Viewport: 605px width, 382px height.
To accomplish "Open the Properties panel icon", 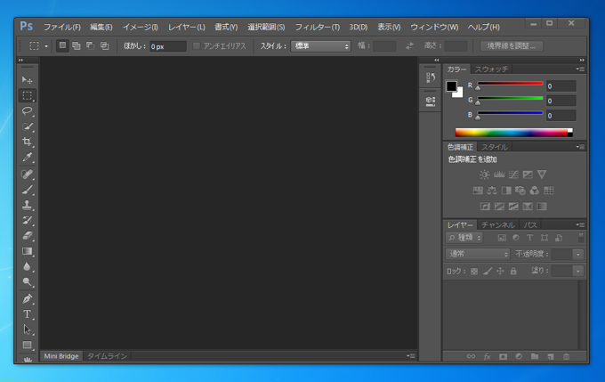I will tap(431, 102).
